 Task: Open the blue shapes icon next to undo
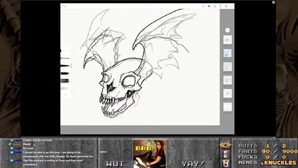(209, 6)
